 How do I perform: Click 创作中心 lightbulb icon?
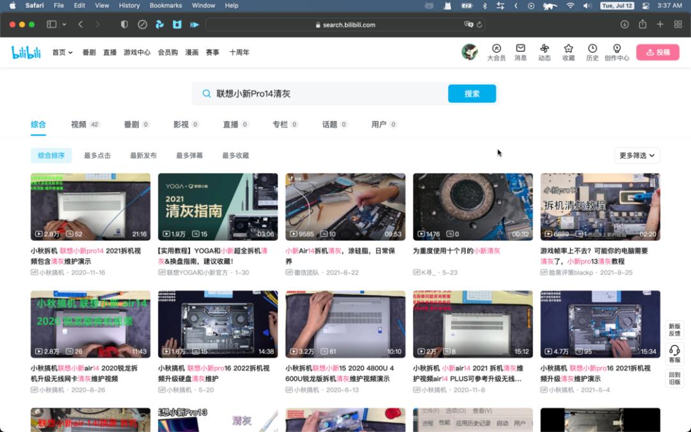coord(617,49)
